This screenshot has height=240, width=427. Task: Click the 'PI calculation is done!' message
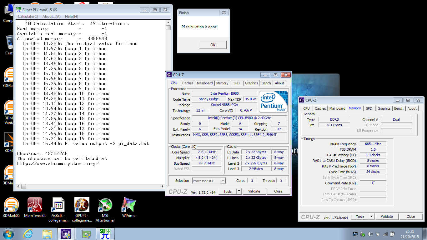point(199,27)
